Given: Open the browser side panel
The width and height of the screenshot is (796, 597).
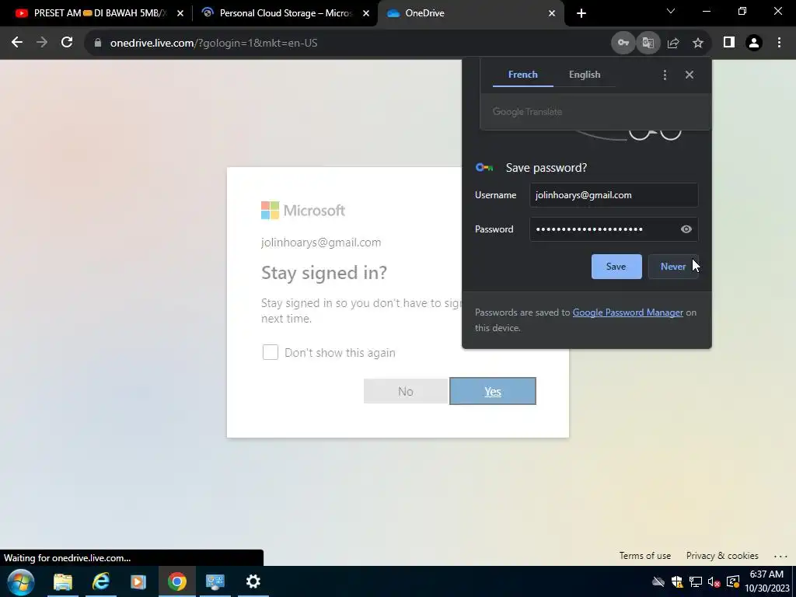Looking at the screenshot, I should (729, 43).
